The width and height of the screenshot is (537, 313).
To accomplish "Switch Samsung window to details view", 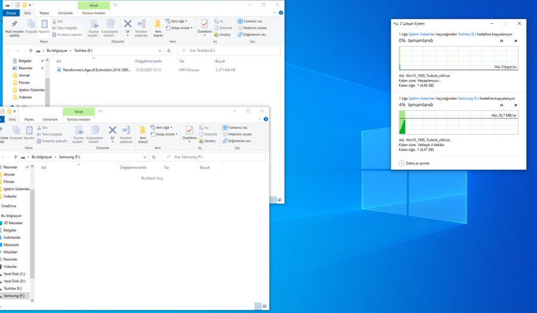I will [258, 306].
